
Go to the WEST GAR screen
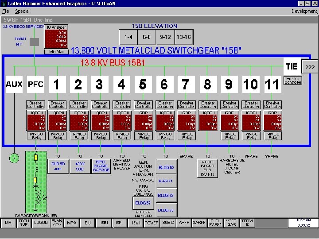[231, 223]
